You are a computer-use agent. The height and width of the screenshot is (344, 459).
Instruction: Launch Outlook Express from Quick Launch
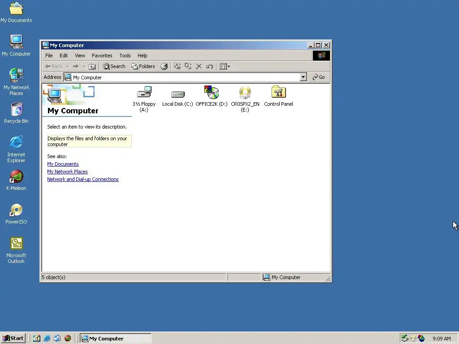tap(57, 338)
